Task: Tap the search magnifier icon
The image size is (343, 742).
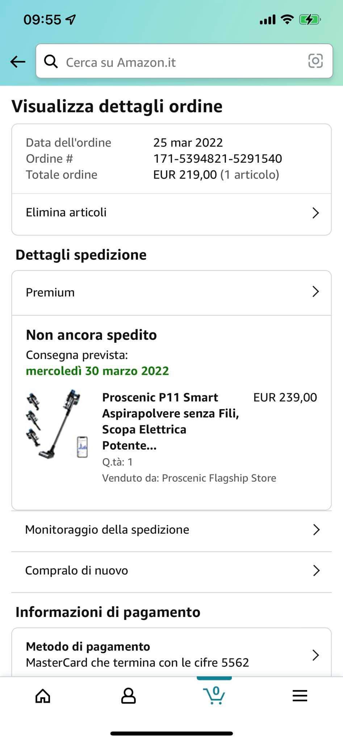Action: (x=51, y=62)
